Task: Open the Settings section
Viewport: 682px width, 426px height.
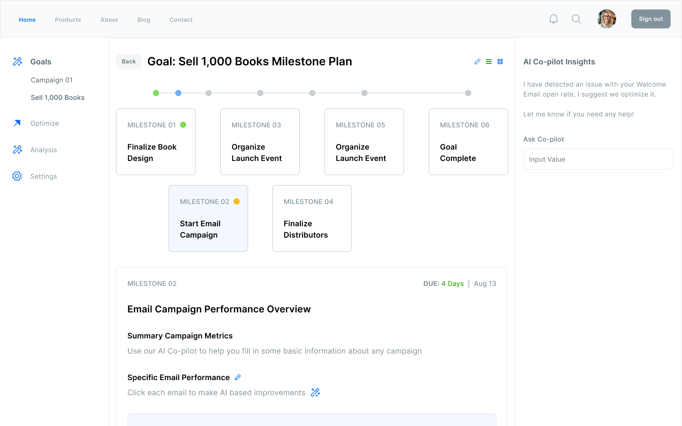Action: tap(44, 176)
